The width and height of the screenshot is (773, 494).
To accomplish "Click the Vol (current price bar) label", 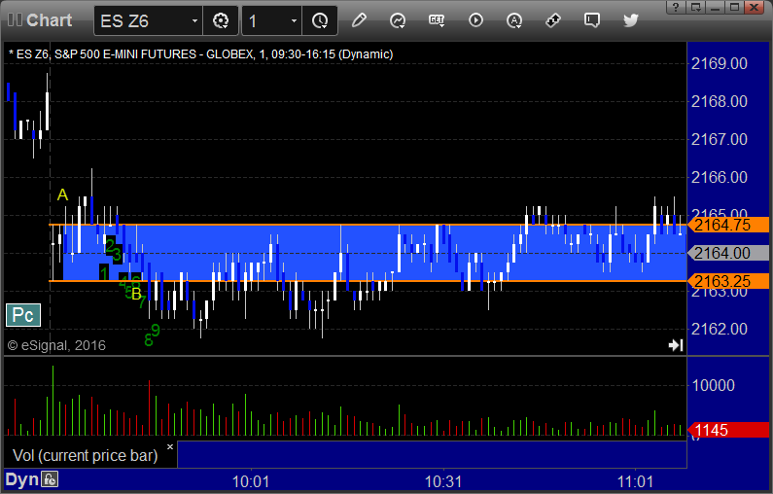I will point(85,455).
